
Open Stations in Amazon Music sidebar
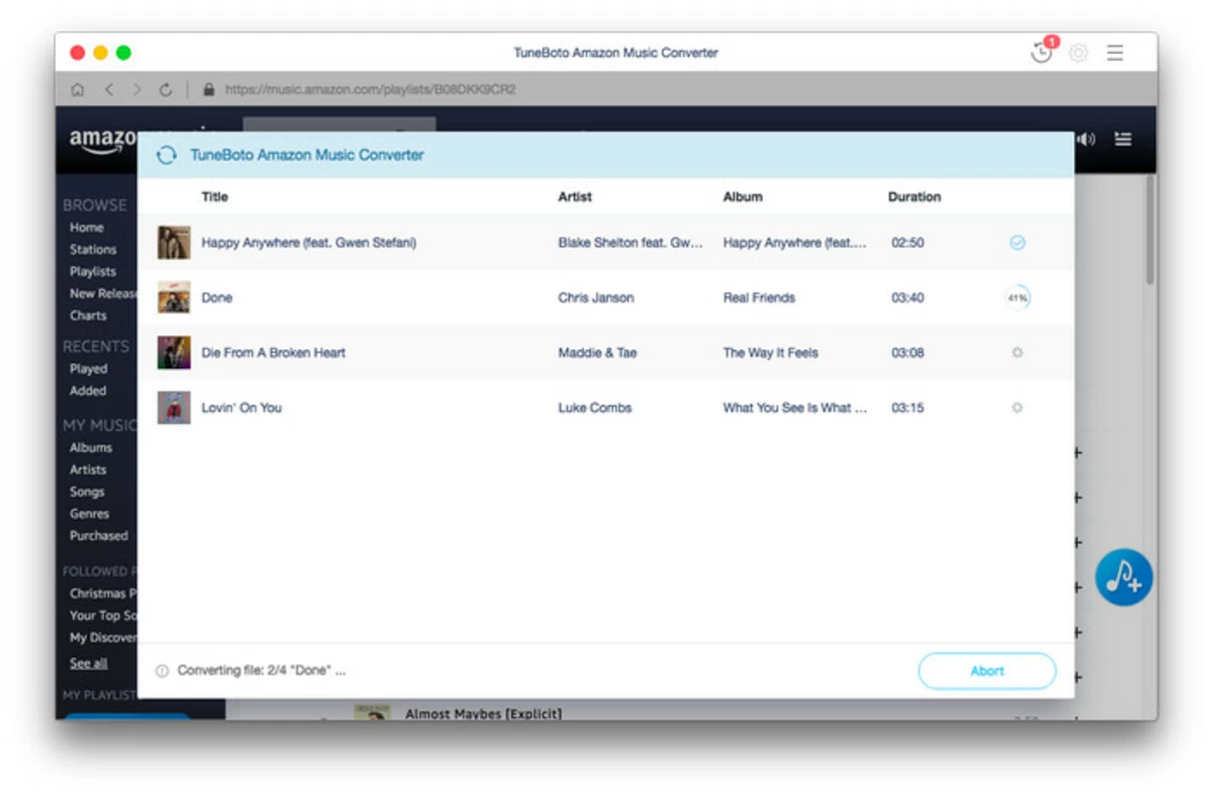tap(93, 249)
